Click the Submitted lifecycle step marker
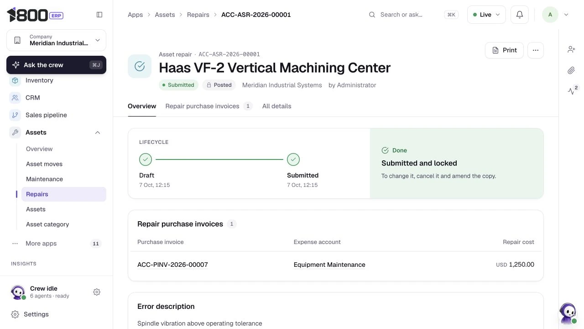Screen dimensions: 584x329 tap(293, 159)
